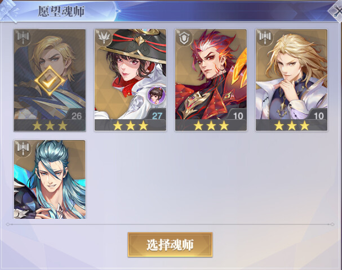Click the small chibi avatar badge

click(x=156, y=95)
